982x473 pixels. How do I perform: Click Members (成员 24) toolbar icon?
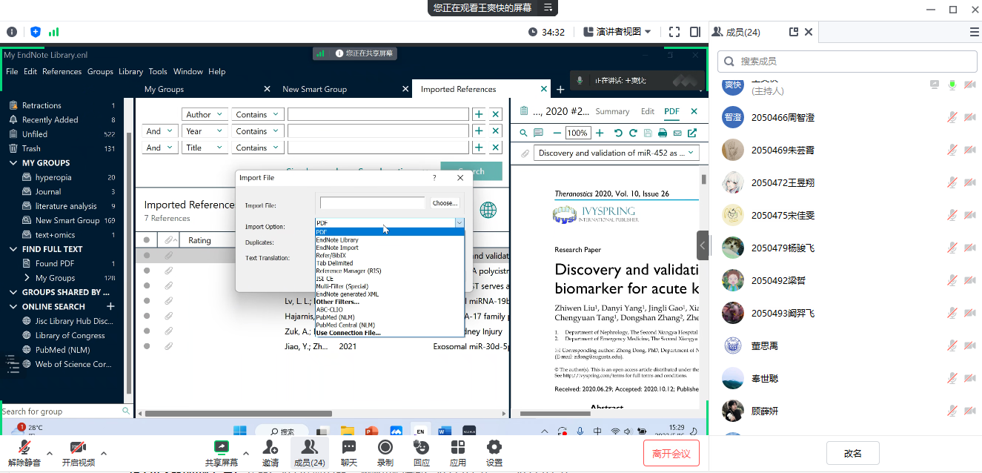pyautogui.click(x=310, y=452)
